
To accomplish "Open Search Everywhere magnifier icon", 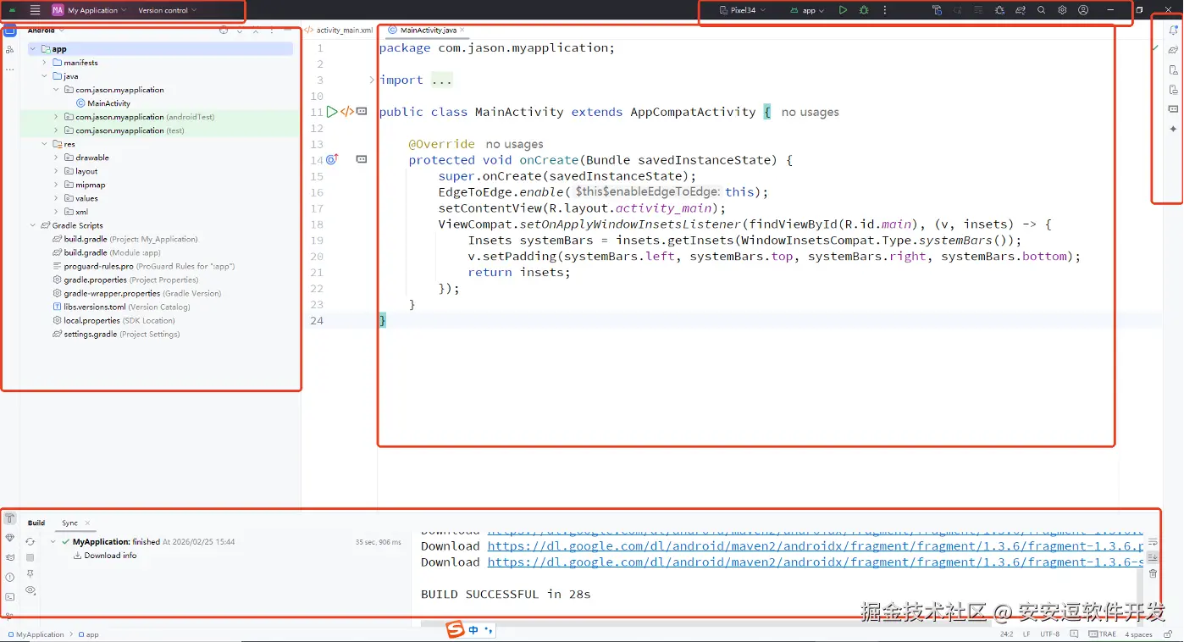I will (1041, 10).
